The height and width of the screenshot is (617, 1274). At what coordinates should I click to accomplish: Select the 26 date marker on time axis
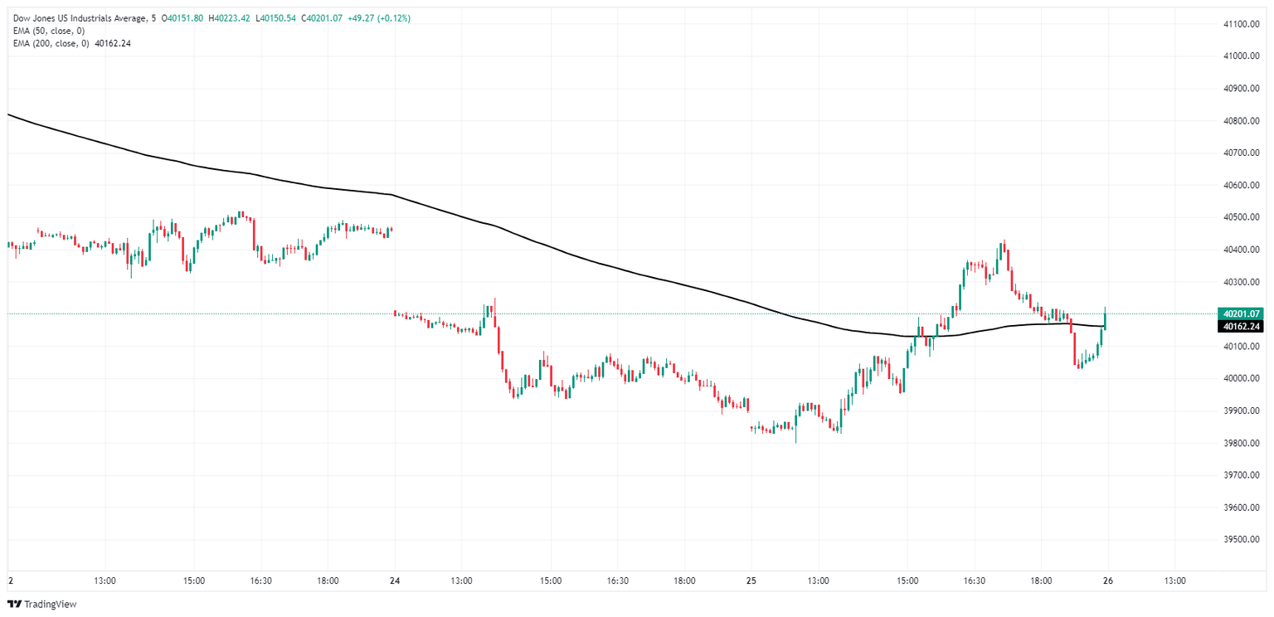click(x=1107, y=581)
